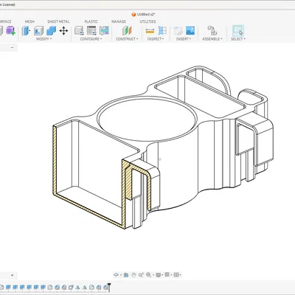Open the Orbit type dropdown arrow

(x=121, y=275)
